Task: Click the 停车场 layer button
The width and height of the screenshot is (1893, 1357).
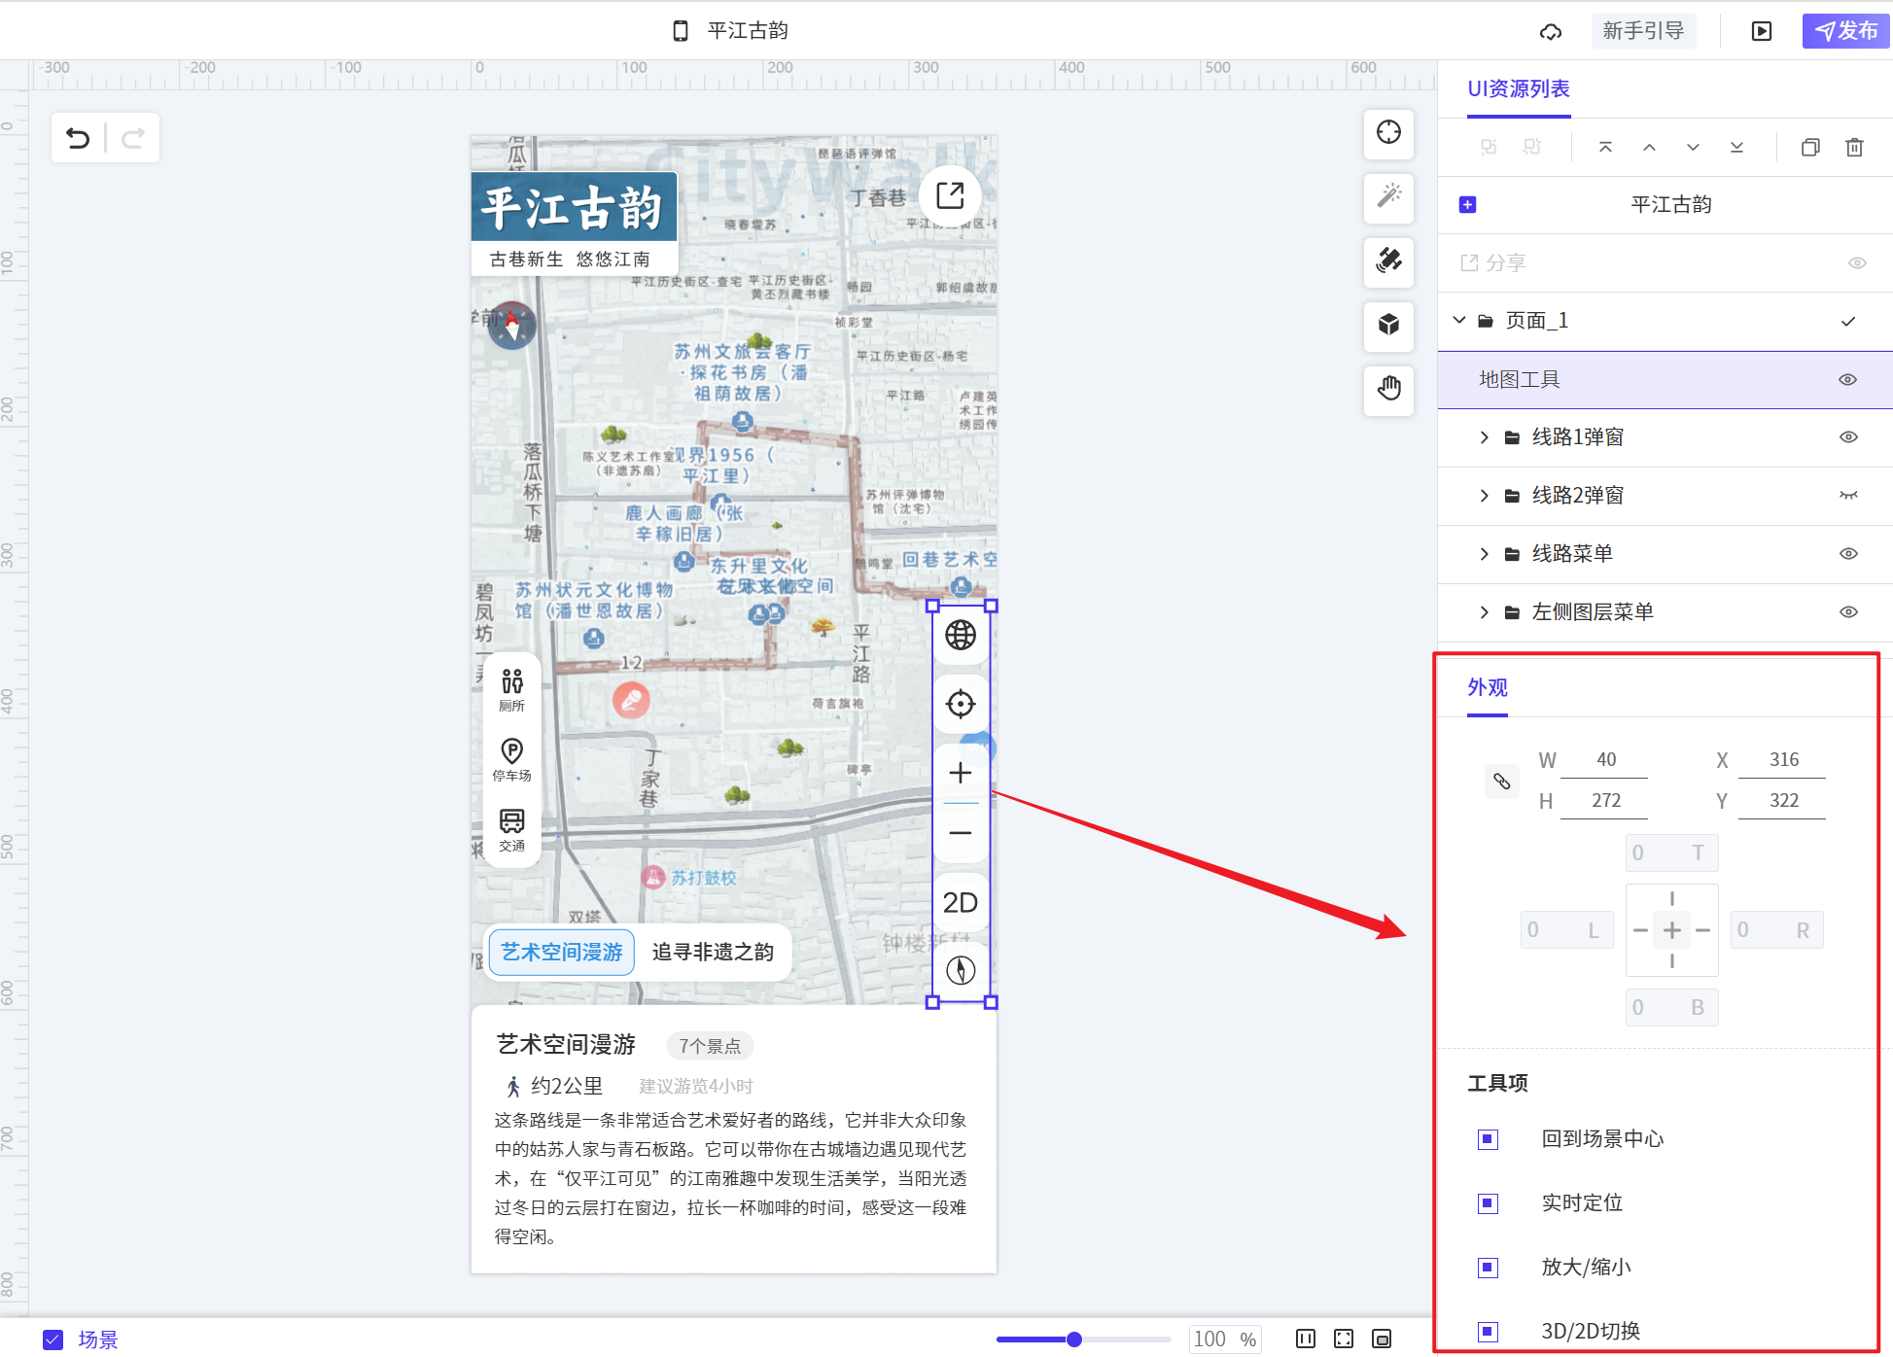Action: pyautogui.click(x=512, y=759)
